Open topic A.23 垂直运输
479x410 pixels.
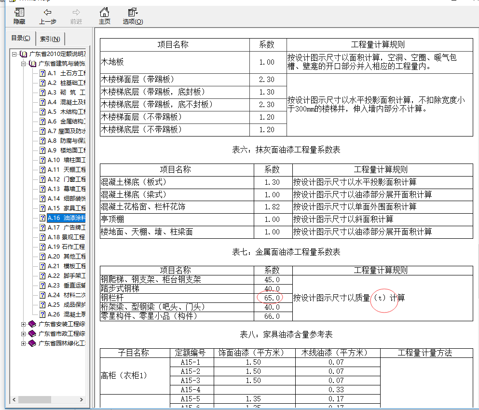[x=67, y=286]
